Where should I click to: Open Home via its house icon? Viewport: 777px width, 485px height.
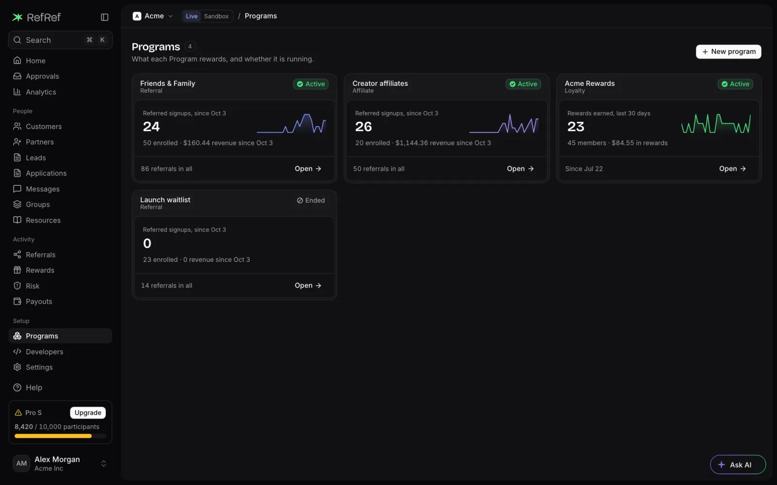pyautogui.click(x=17, y=61)
